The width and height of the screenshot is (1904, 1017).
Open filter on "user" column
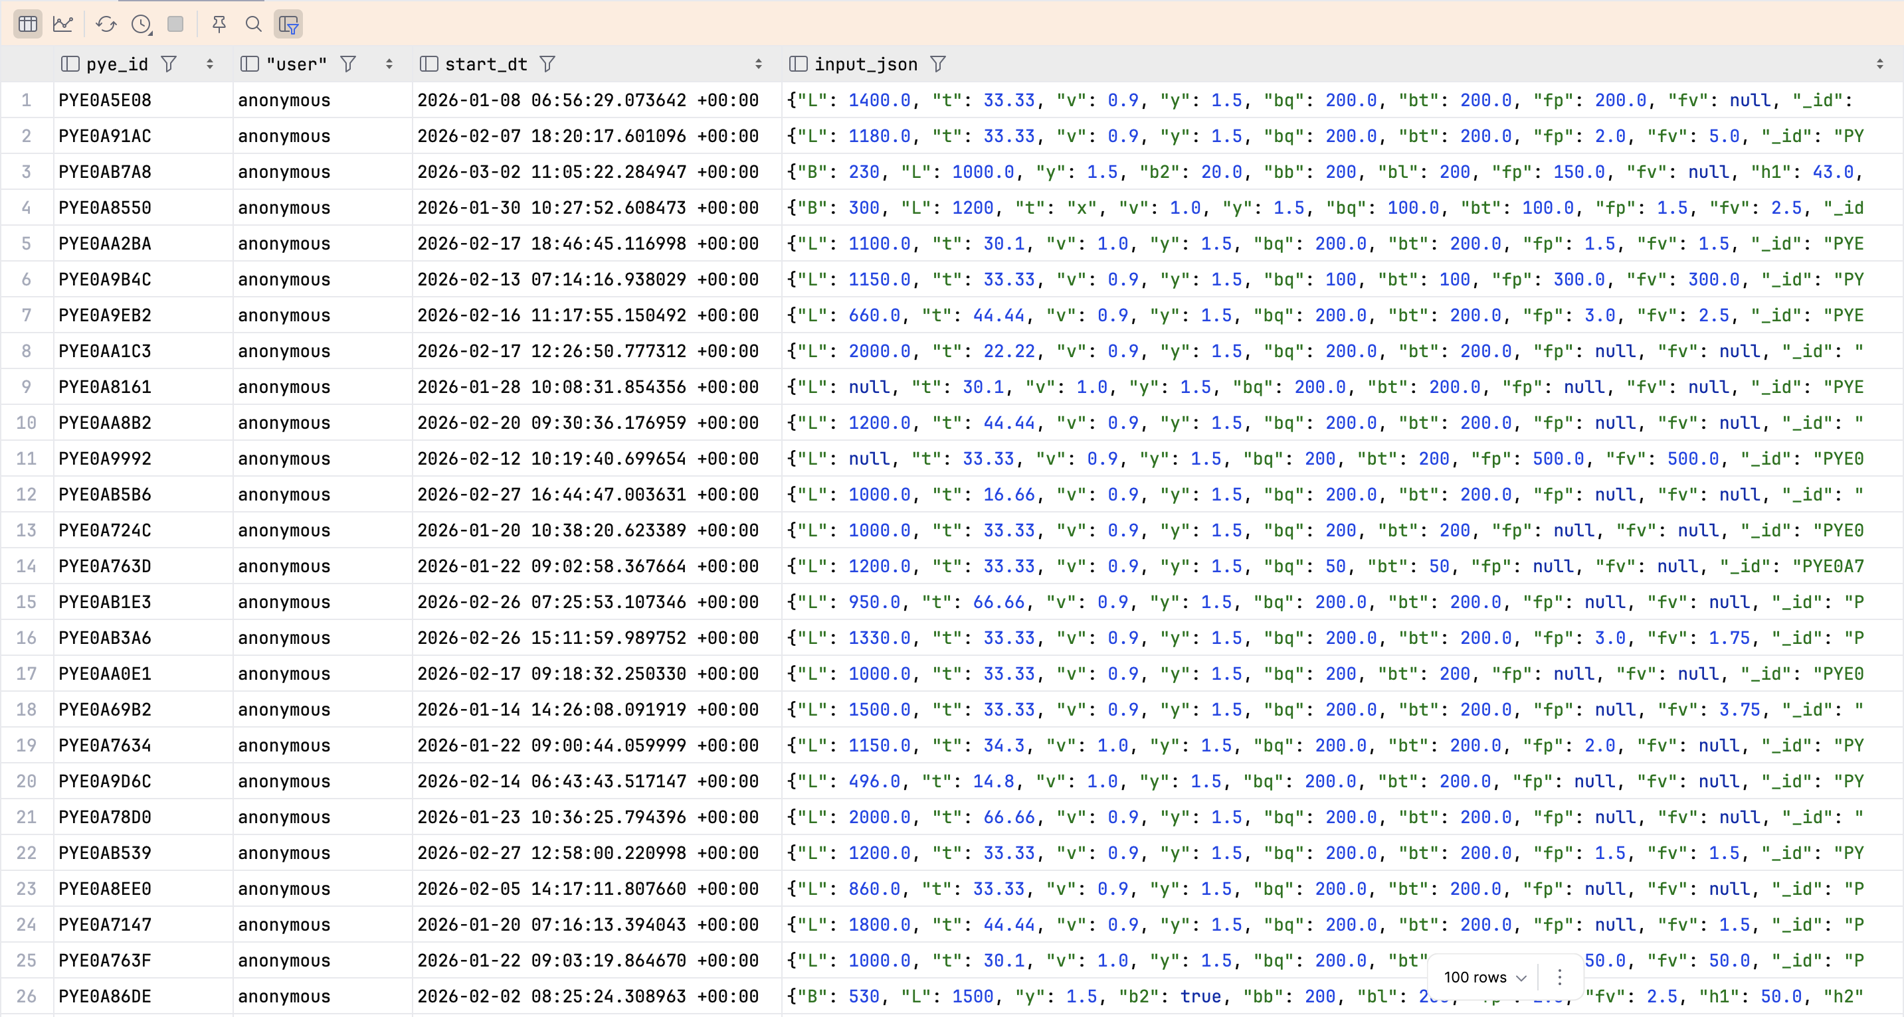pos(347,64)
